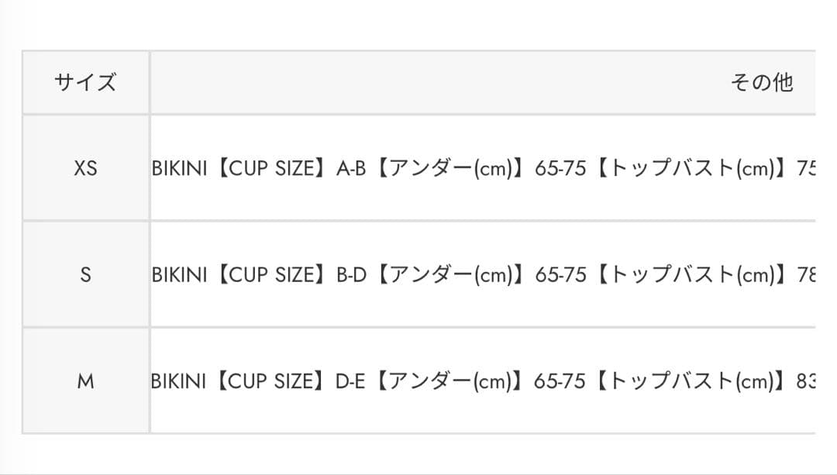Viewport: 837px width, 475px height.
Task: Select the XS size cell
Action: click(85, 167)
